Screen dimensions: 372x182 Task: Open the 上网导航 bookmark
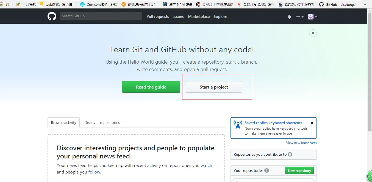coord(26,4)
